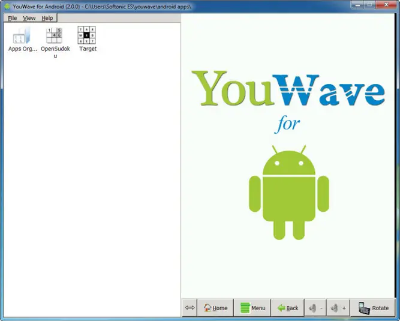Go to Android Home screen

coord(215,308)
